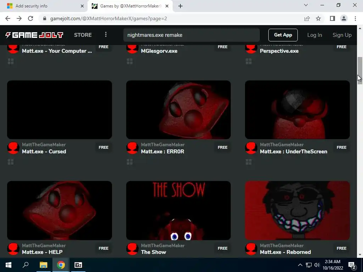
Task: Open the Matt.exe - HELP game title
Action: pyautogui.click(x=42, y=252)
